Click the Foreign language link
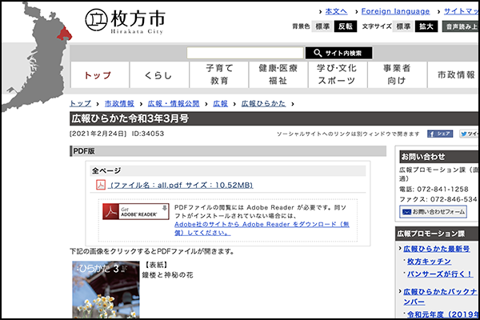 [395, 11]
